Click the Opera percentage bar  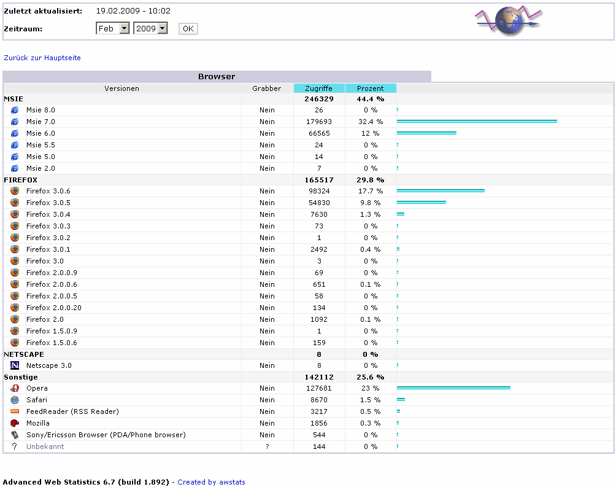453,388
